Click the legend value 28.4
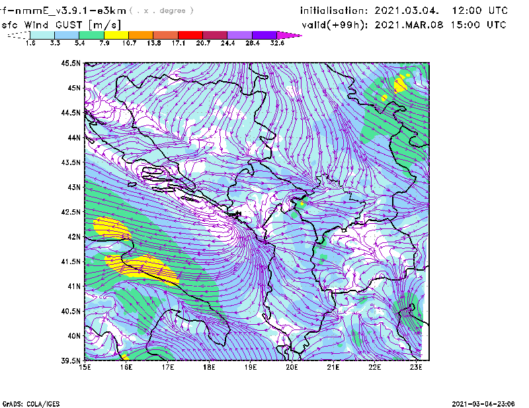Viewport: 529px width, 408px height. [253, 43]
